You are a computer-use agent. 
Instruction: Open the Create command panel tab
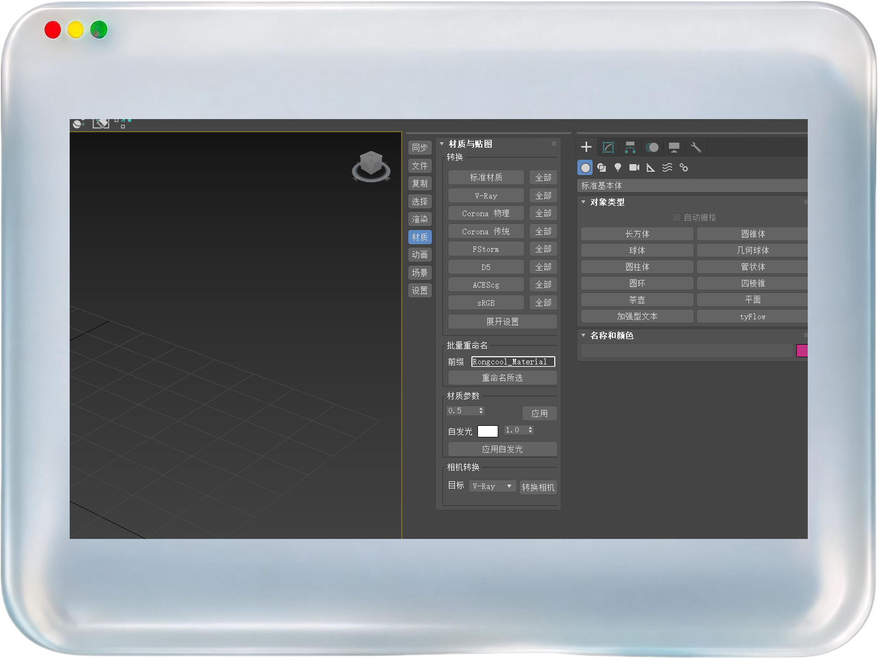pos(586,147)
